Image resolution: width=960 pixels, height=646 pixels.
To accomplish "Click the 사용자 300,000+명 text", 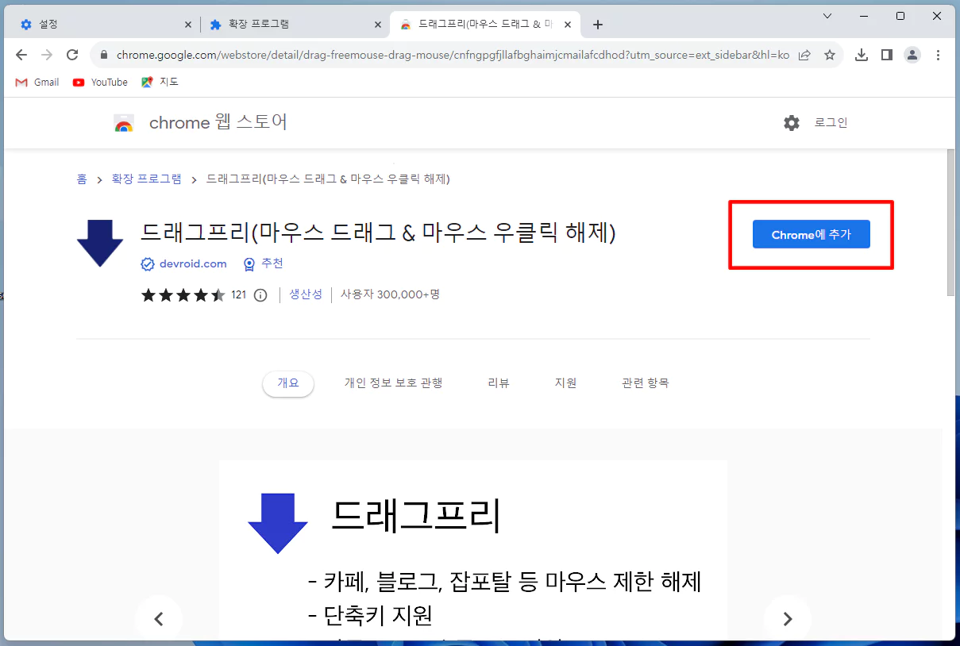I will (390, 295).
